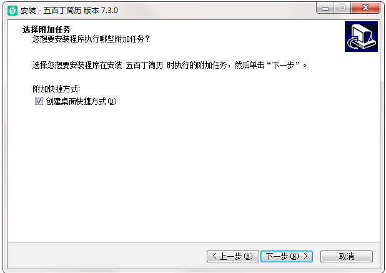Viewport: 386px width, 273px height.
Task: Minimize the installer window
Action: [325, 8]
